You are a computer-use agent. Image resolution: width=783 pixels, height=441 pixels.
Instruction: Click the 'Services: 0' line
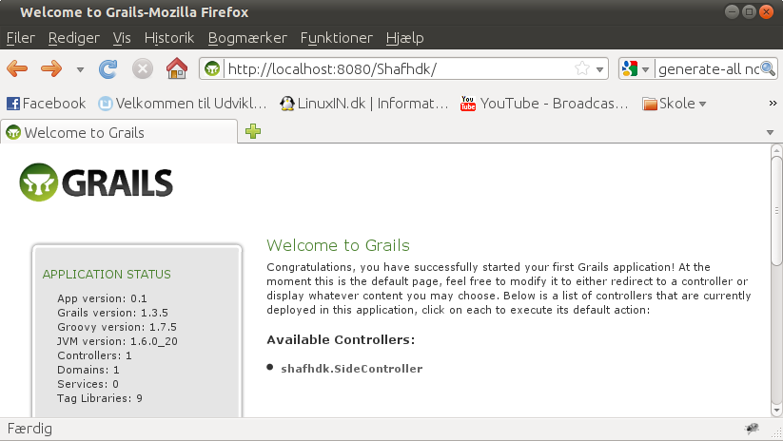point(88,384)
